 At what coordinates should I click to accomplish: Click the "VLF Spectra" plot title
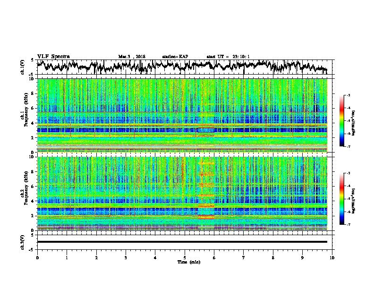(x=53, y=57)
